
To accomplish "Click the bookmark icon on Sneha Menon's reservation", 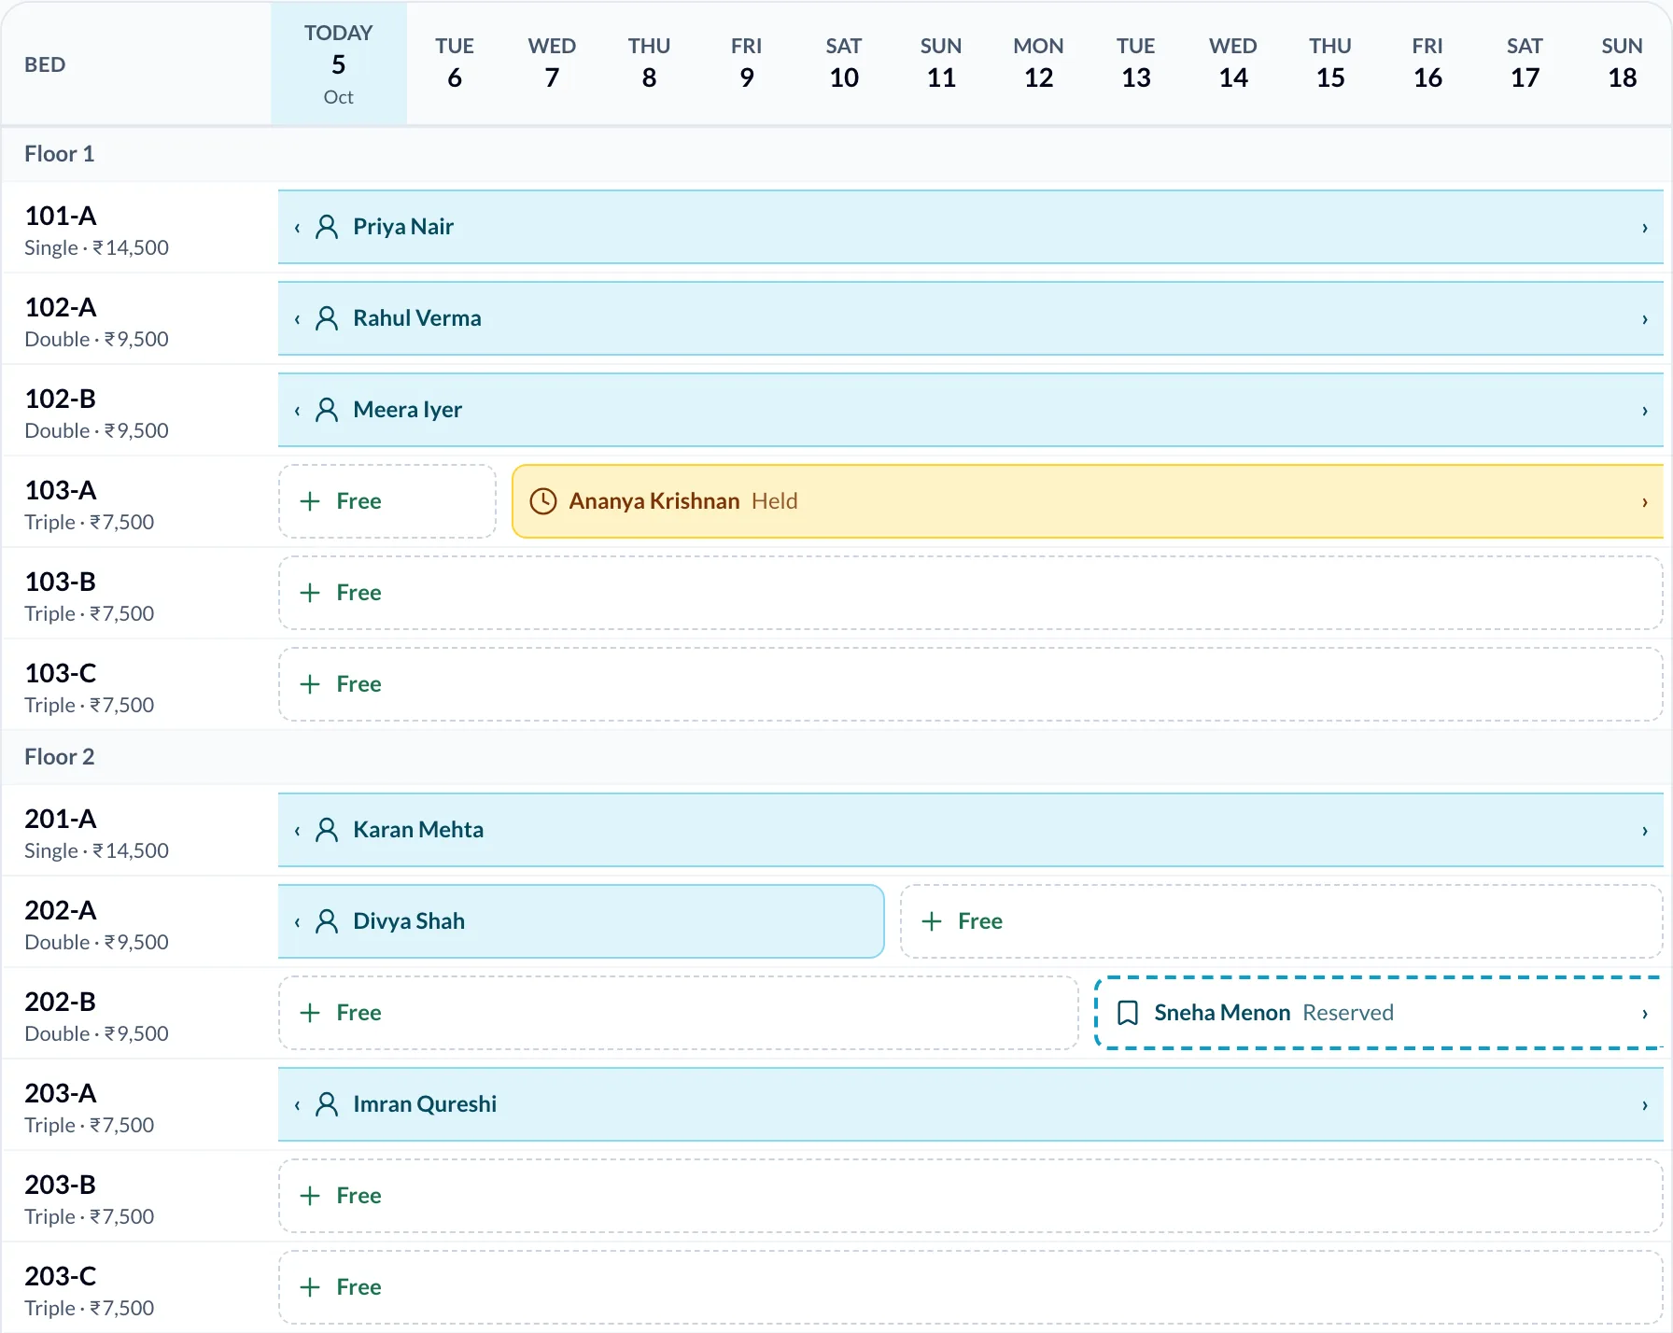I will click(1128, 1013).
